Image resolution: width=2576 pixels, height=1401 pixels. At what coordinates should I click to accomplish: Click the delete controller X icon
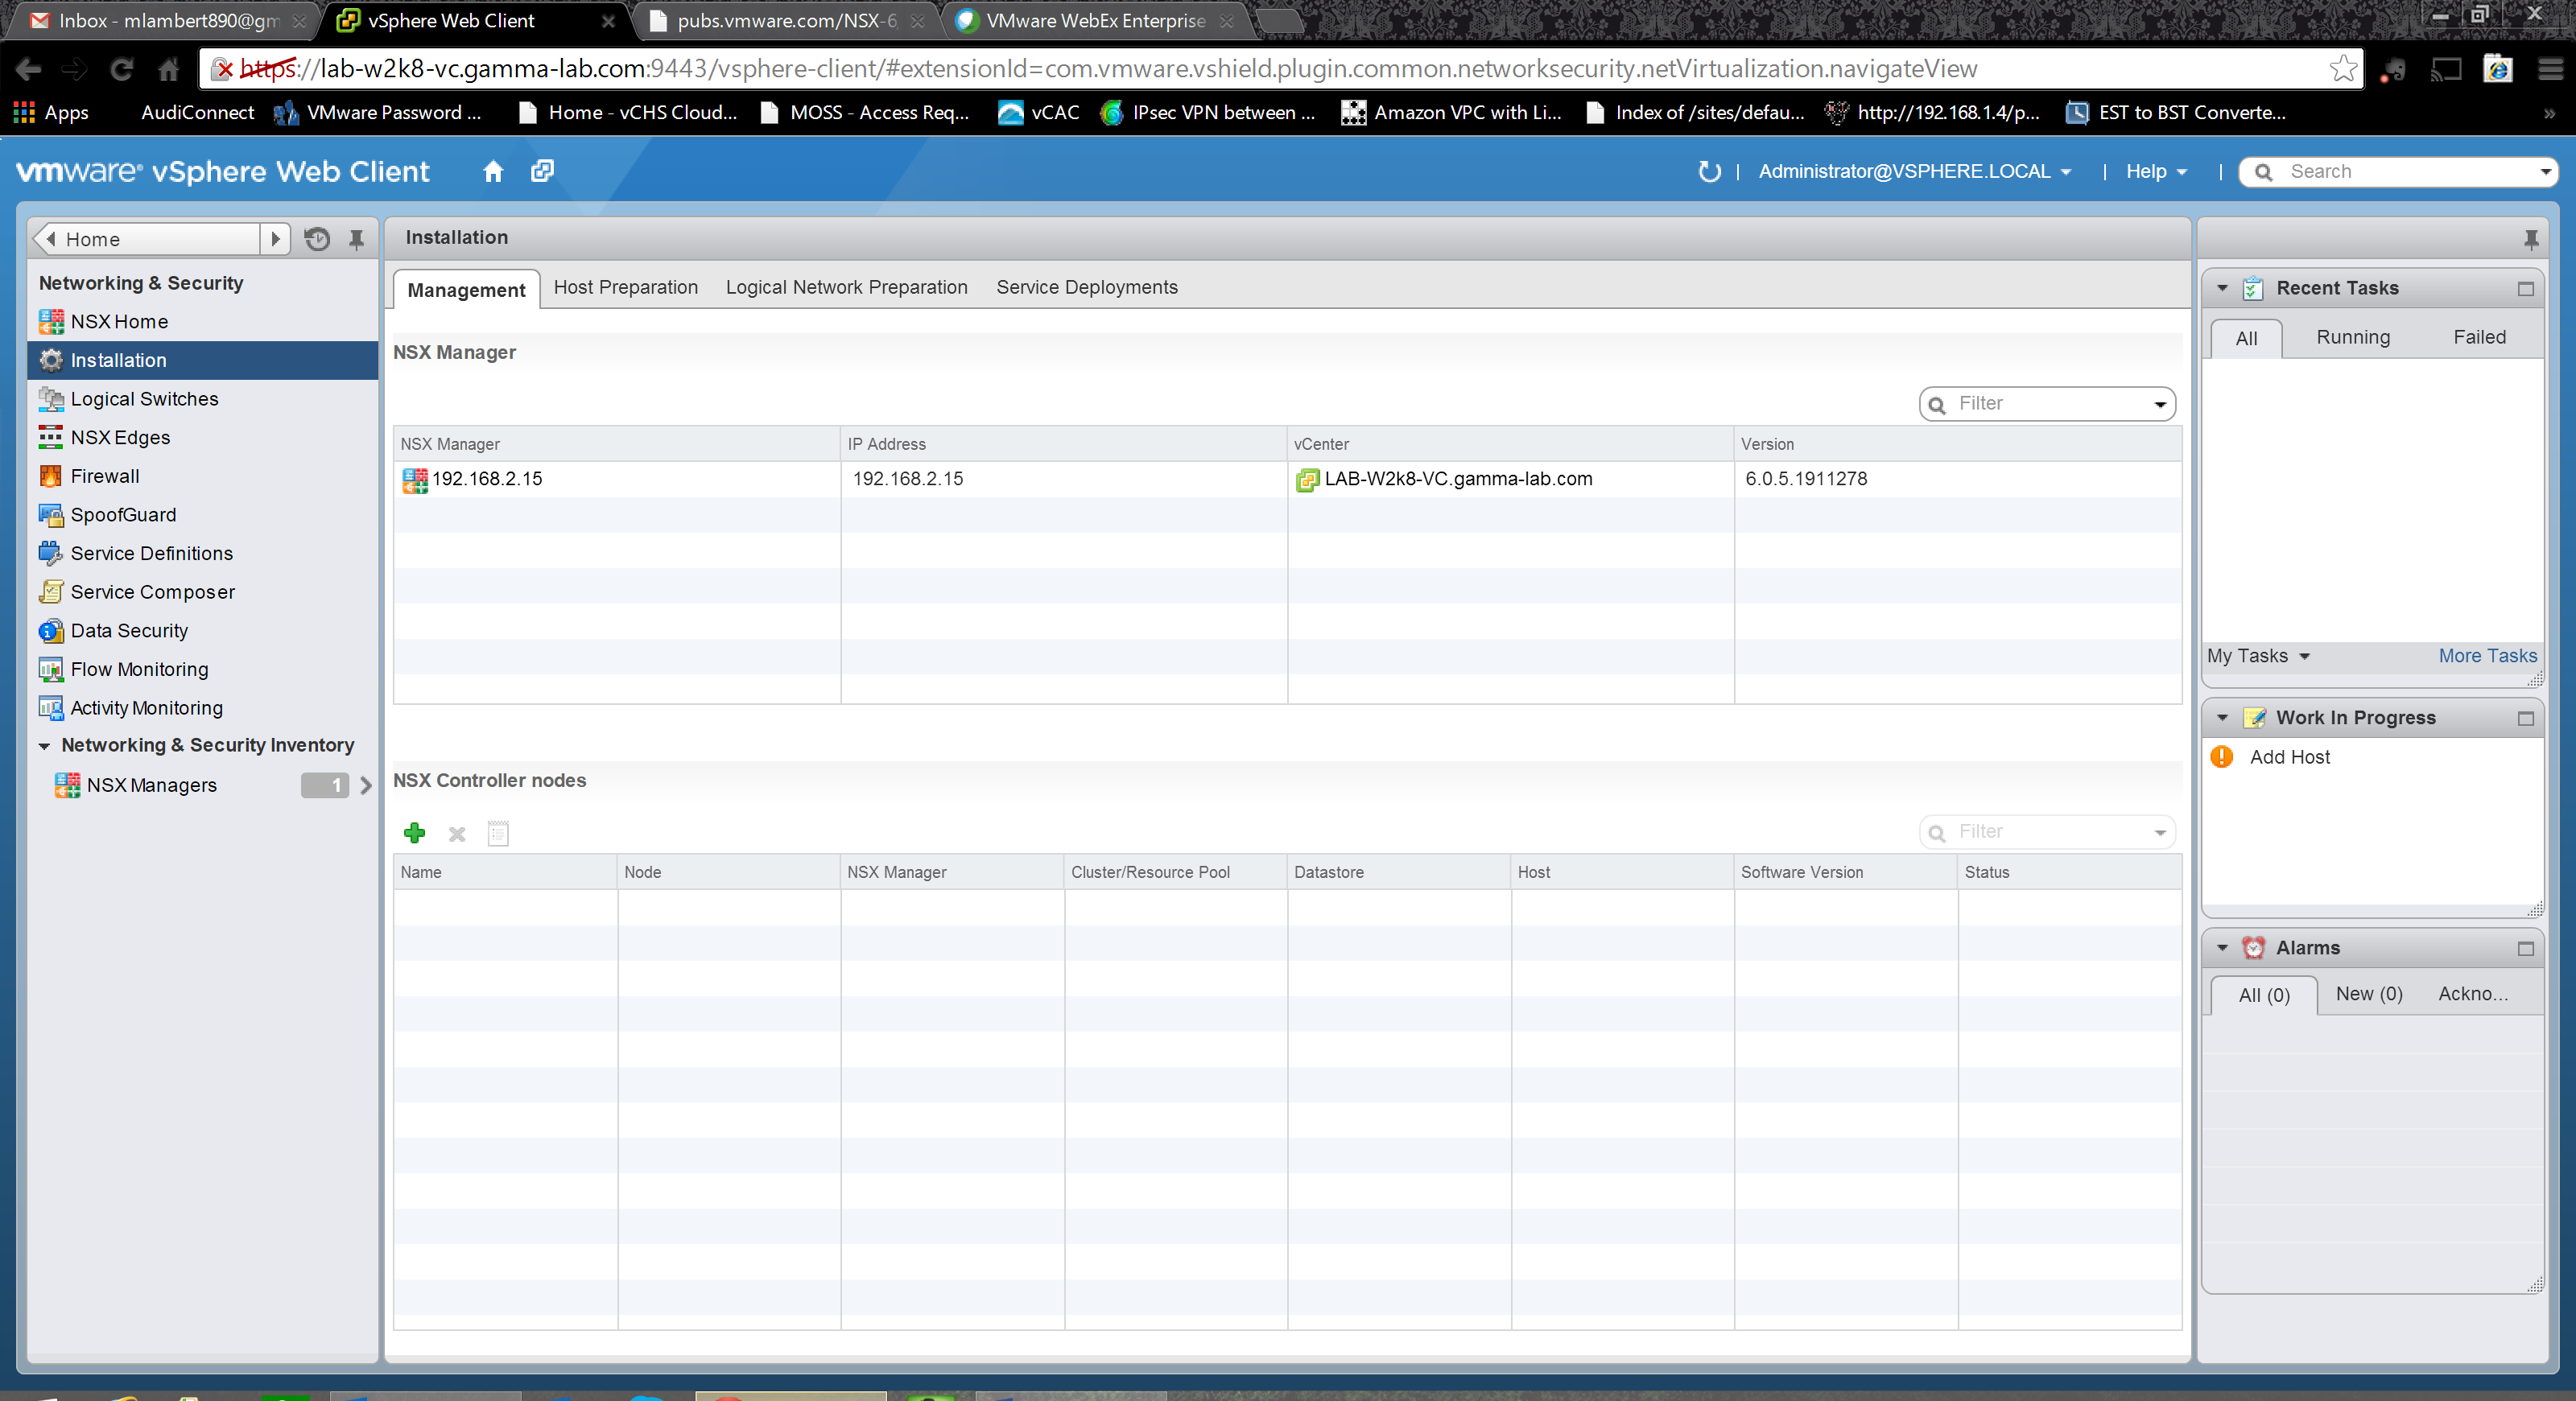tap(457, 834)
